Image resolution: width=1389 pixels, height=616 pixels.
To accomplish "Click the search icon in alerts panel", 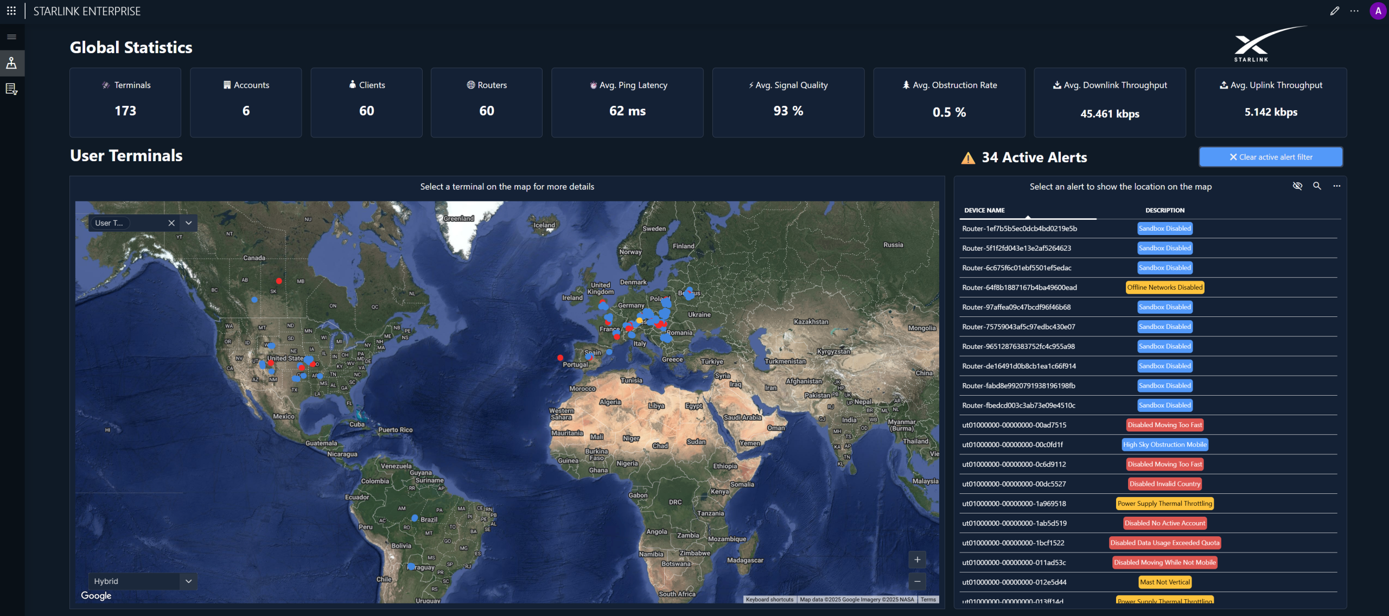I will click(x=1317, y=186).
